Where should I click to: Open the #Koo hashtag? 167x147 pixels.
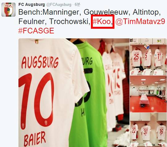[101, 21]
